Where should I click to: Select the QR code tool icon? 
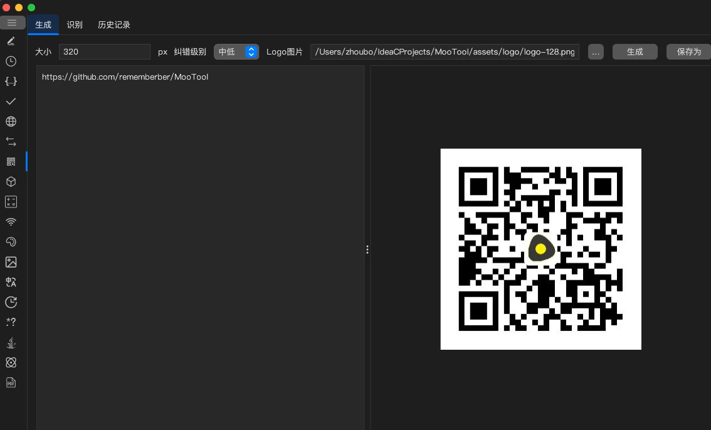click(x=11, y=162)
